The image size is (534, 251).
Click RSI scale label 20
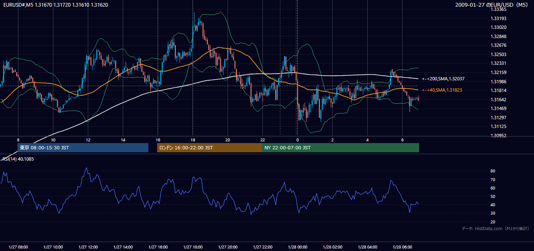pos(493,222)
